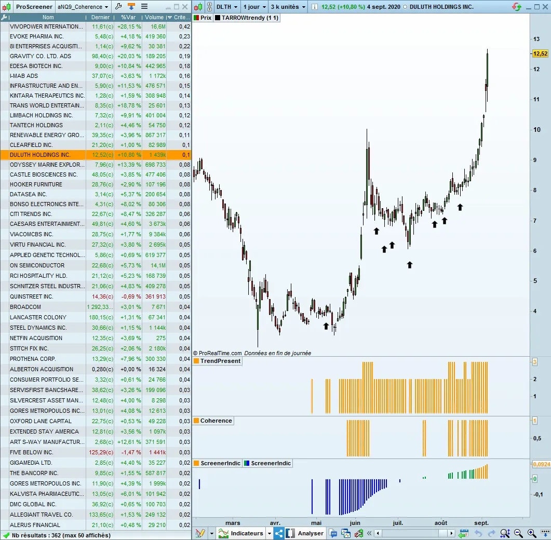Screen dimensions: 551x540
Task: Open the '3 k unités' units dropdown
Action: [288, 7]
